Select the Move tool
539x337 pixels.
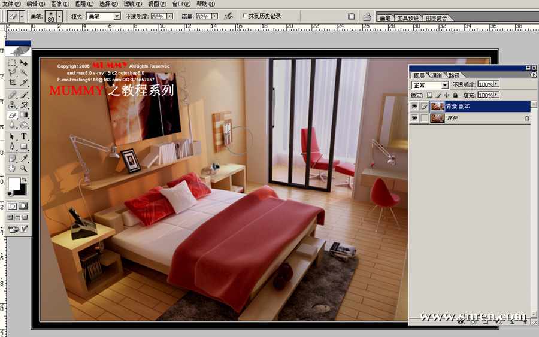pyautogui.click(x=23, y=63)
